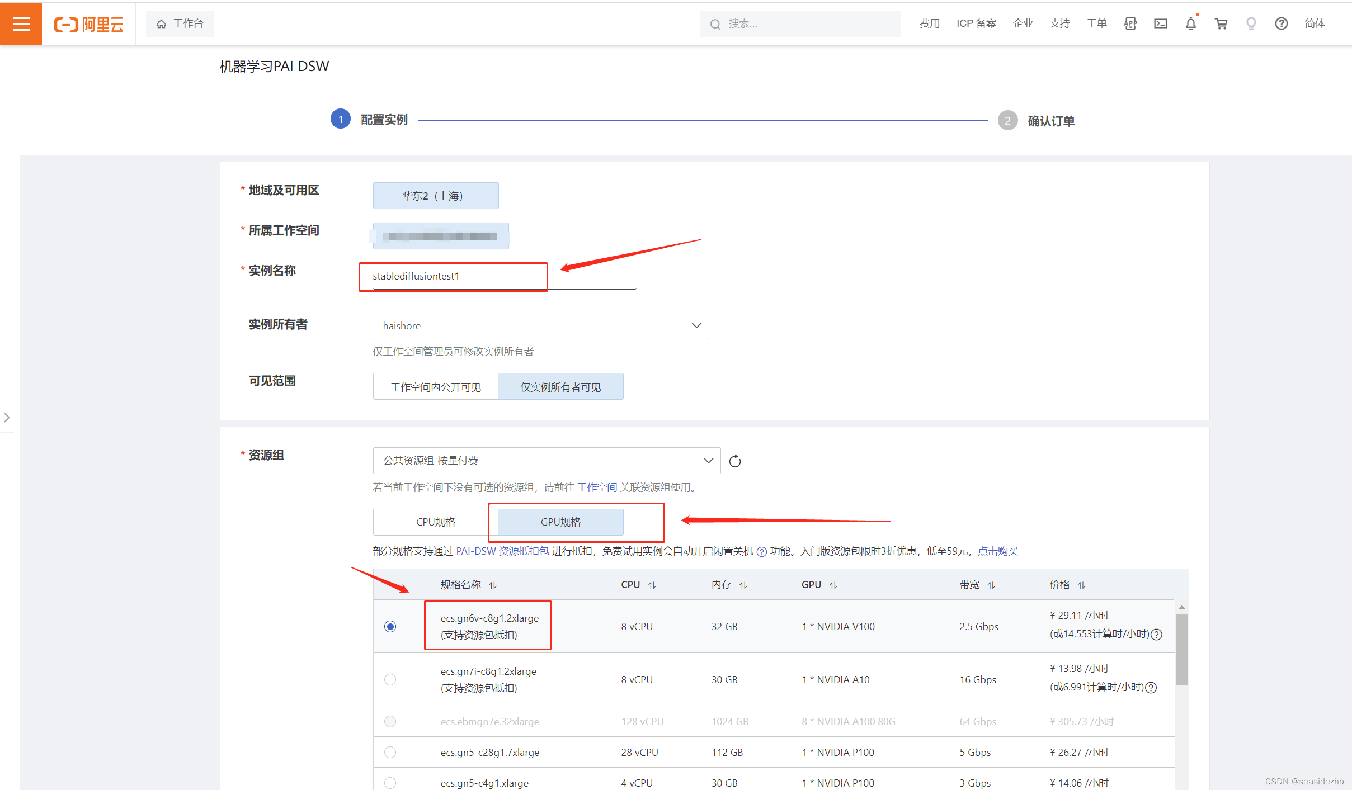Click the sort icon next to 价格 column

(x=1081, y=585)
